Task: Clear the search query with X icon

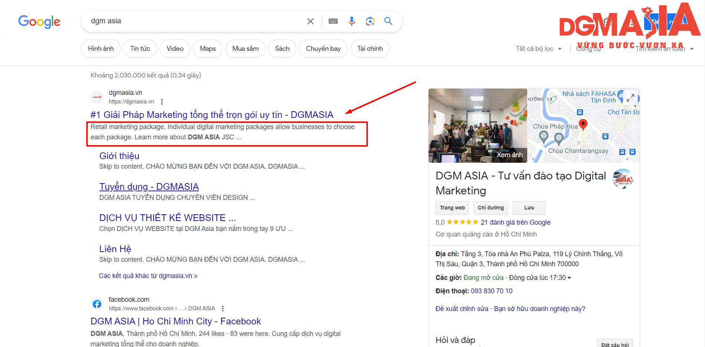Action: [x=311, y=22]
